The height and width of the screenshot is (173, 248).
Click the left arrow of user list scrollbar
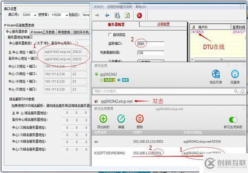coord(192,60)
